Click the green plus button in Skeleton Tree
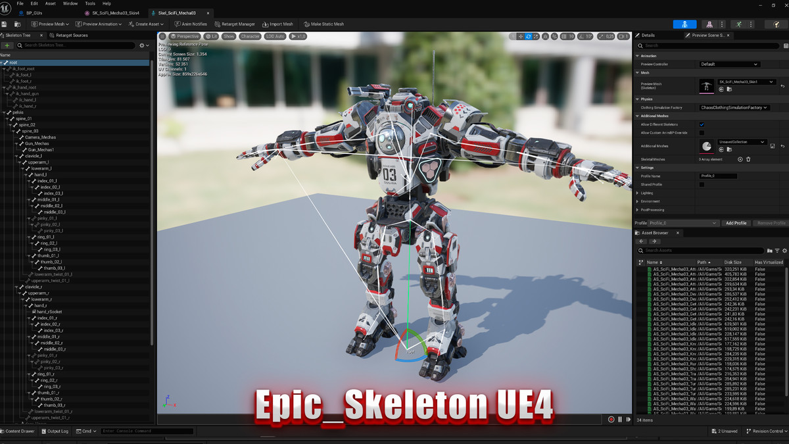This screenshot has width=789, height=444. pyautogui.click(x=7, y=45)
